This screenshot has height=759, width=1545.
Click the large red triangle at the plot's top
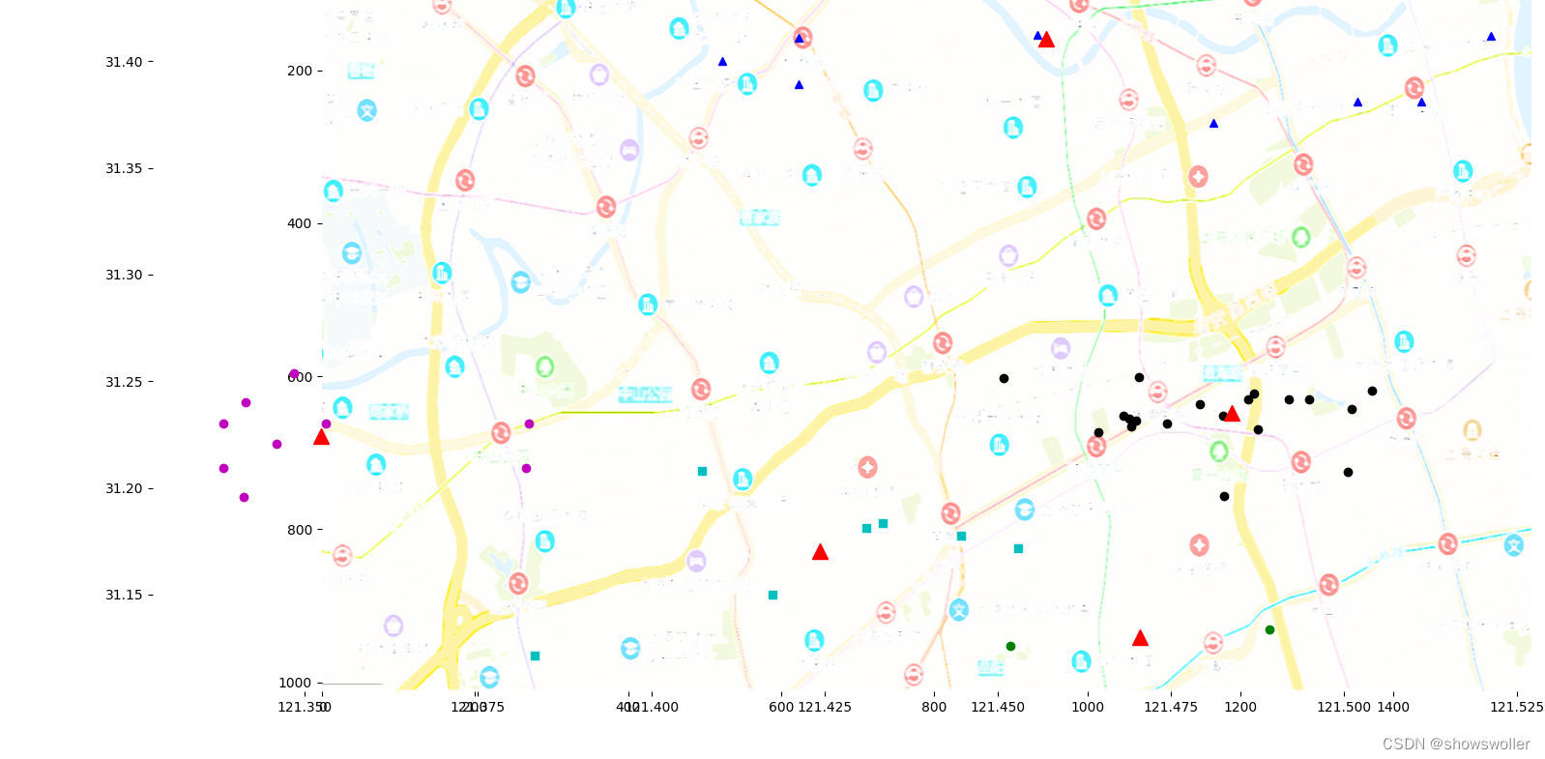tap(1046, 40)
